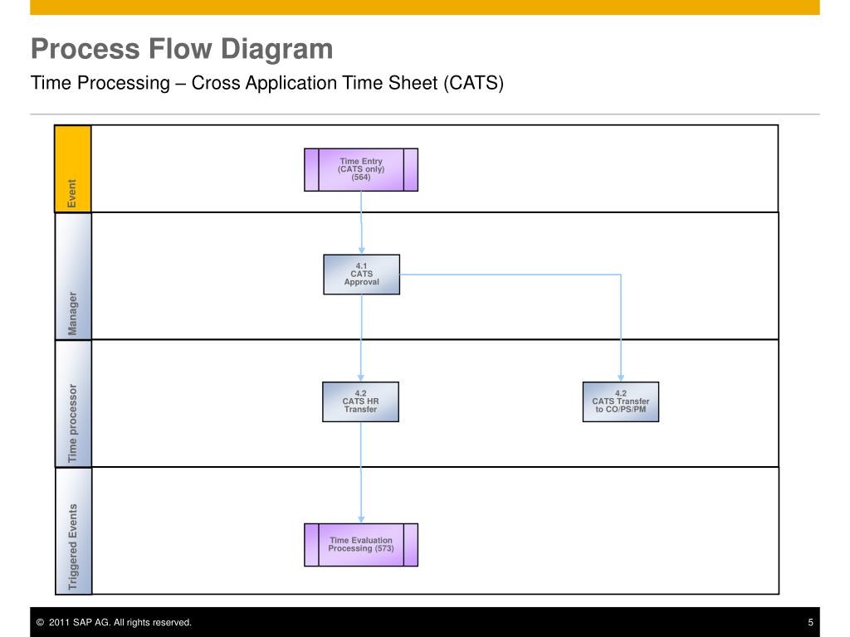The width and height of the screenshot is (850, 637).
Task: Click the Manager swimlane label
Action: pos(73,276)
